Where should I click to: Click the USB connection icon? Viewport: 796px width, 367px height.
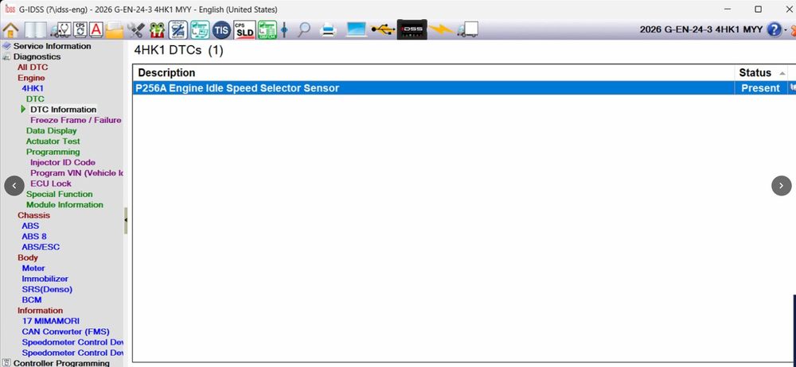pos(383,30)
